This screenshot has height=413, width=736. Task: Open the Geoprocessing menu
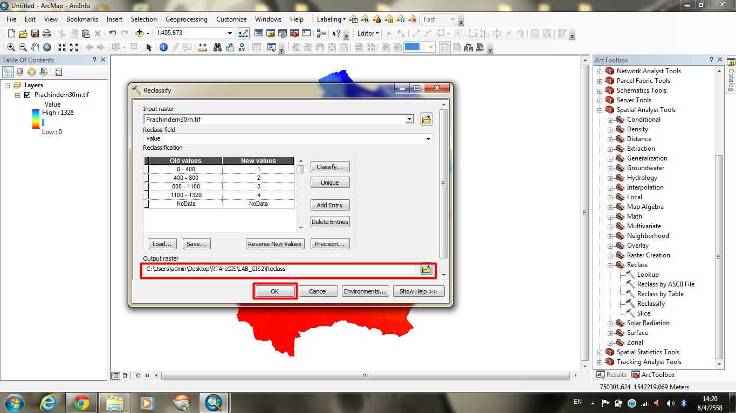(x=187, y=19)
